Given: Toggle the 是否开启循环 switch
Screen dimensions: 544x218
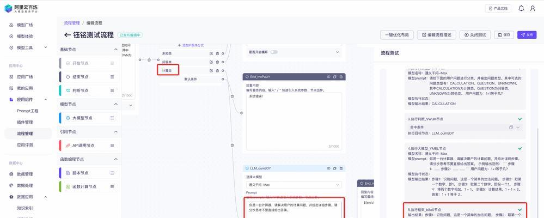Looking at the screenshot, I should coord(274,52).
